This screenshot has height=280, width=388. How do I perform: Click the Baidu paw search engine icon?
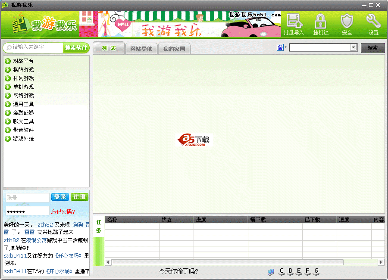tap(280, 47)
